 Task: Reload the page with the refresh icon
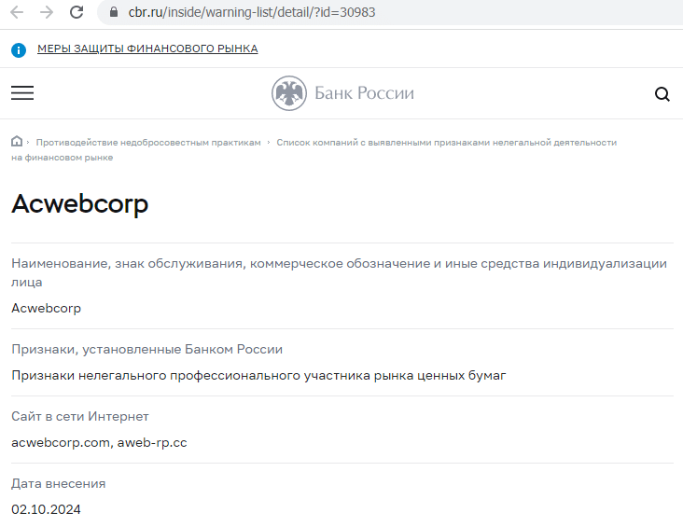(77, 12)
